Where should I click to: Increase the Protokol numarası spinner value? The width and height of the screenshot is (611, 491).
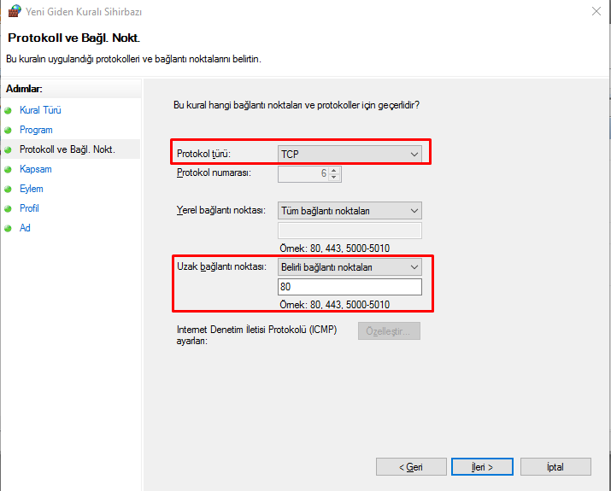coord(334,170)
